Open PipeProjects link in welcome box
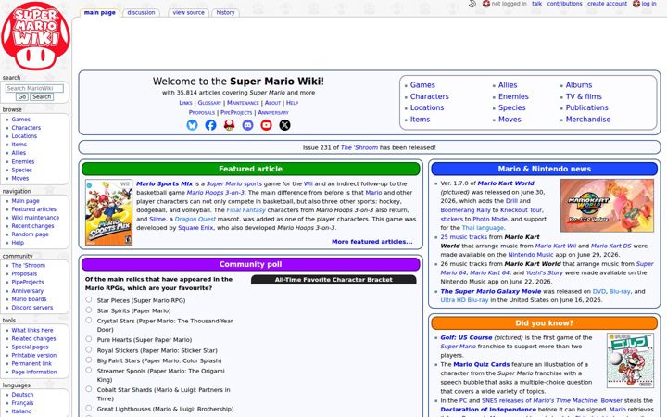The image size is (667, 417). 236,113
